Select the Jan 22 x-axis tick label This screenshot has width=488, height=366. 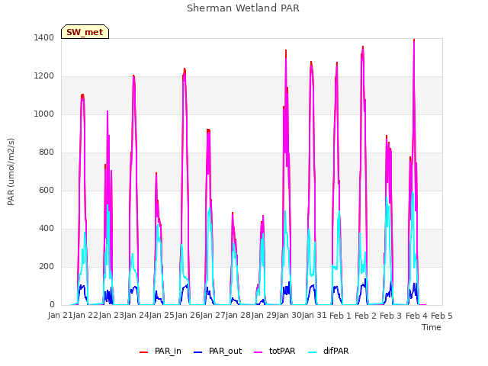click(x=85, y=316)
